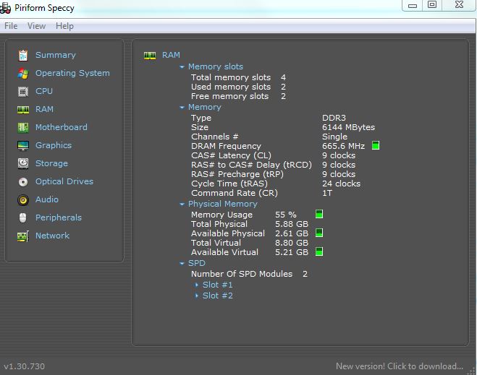
Task: Click the 6144 MBytes size value
Action: point(349,127)
